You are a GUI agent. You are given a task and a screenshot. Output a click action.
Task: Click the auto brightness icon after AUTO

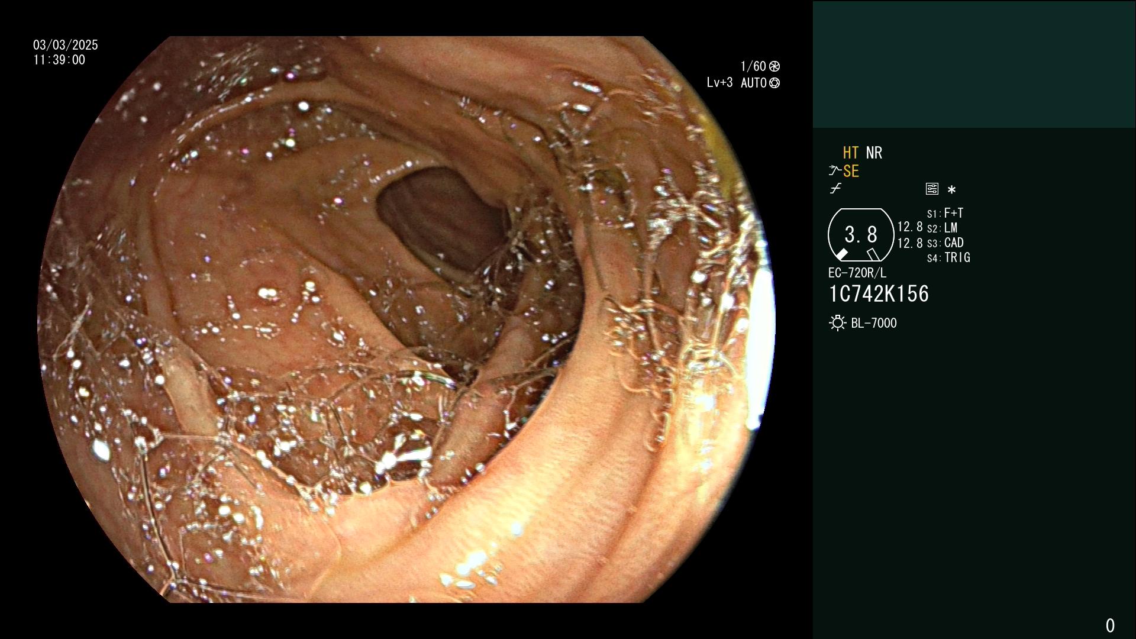[774, 83]
